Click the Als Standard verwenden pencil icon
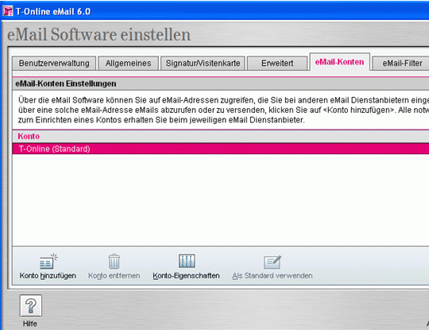This screenshot has width=429, height=330. click(x=272, y=262)
